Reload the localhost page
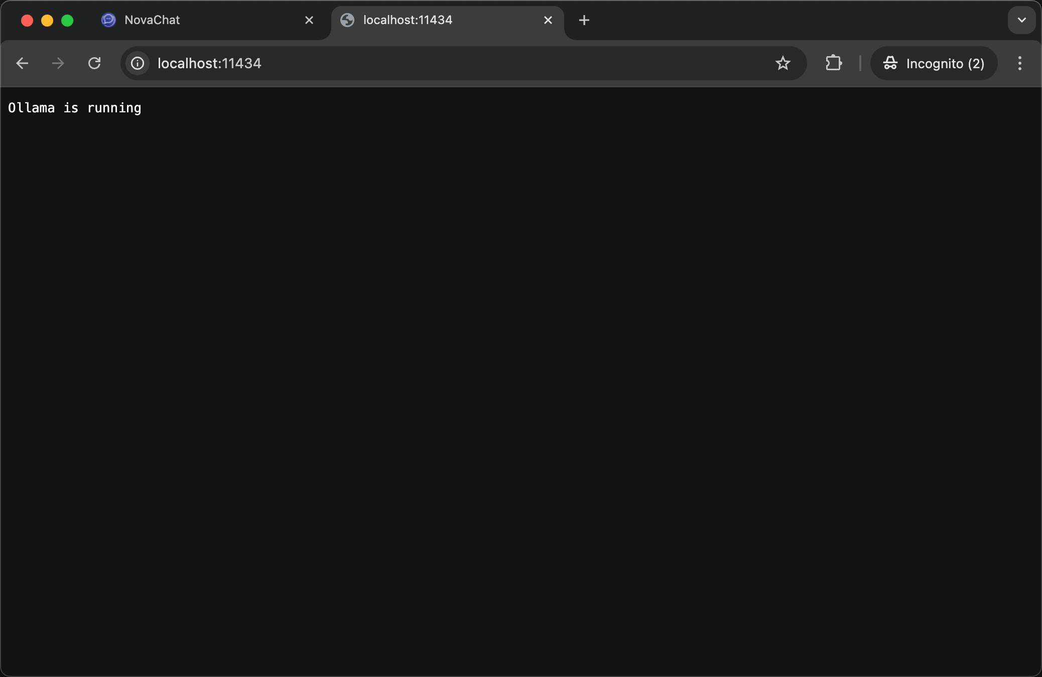Viewport: 1042px width, 677px height. (x=94, y=63)
